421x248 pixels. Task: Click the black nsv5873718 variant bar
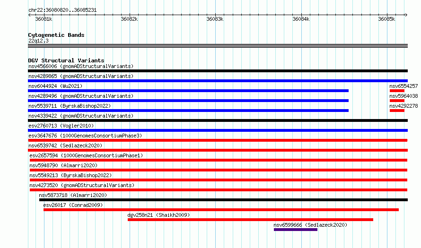point(223,200)
